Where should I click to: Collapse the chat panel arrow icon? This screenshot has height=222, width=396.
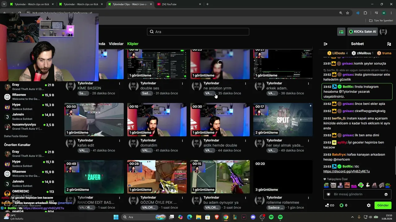click(325, 44)
